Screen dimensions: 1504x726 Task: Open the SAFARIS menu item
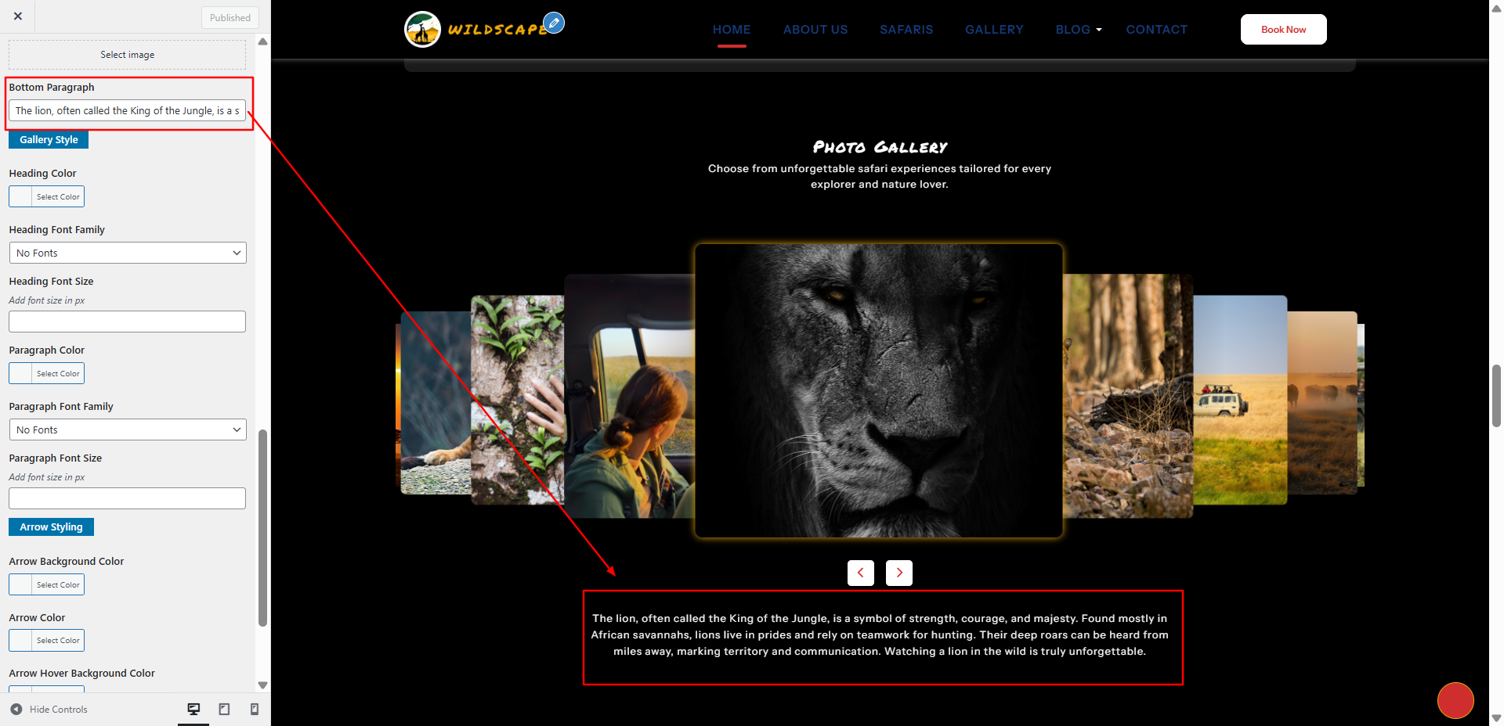click(906, 30)
